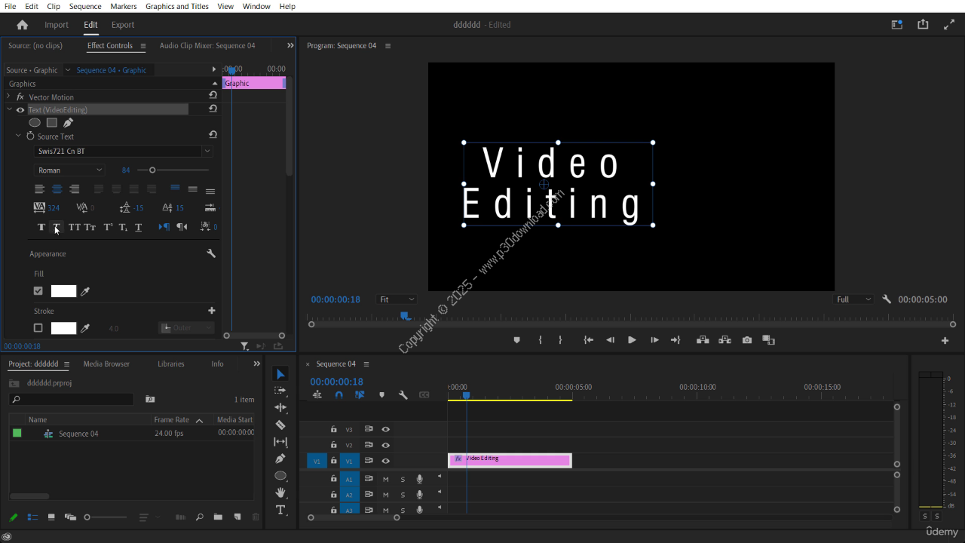Click the white Fill color swatch
The width and height of the screenshot is (965, 543).
pyautogui.click(x=63, y=291)
